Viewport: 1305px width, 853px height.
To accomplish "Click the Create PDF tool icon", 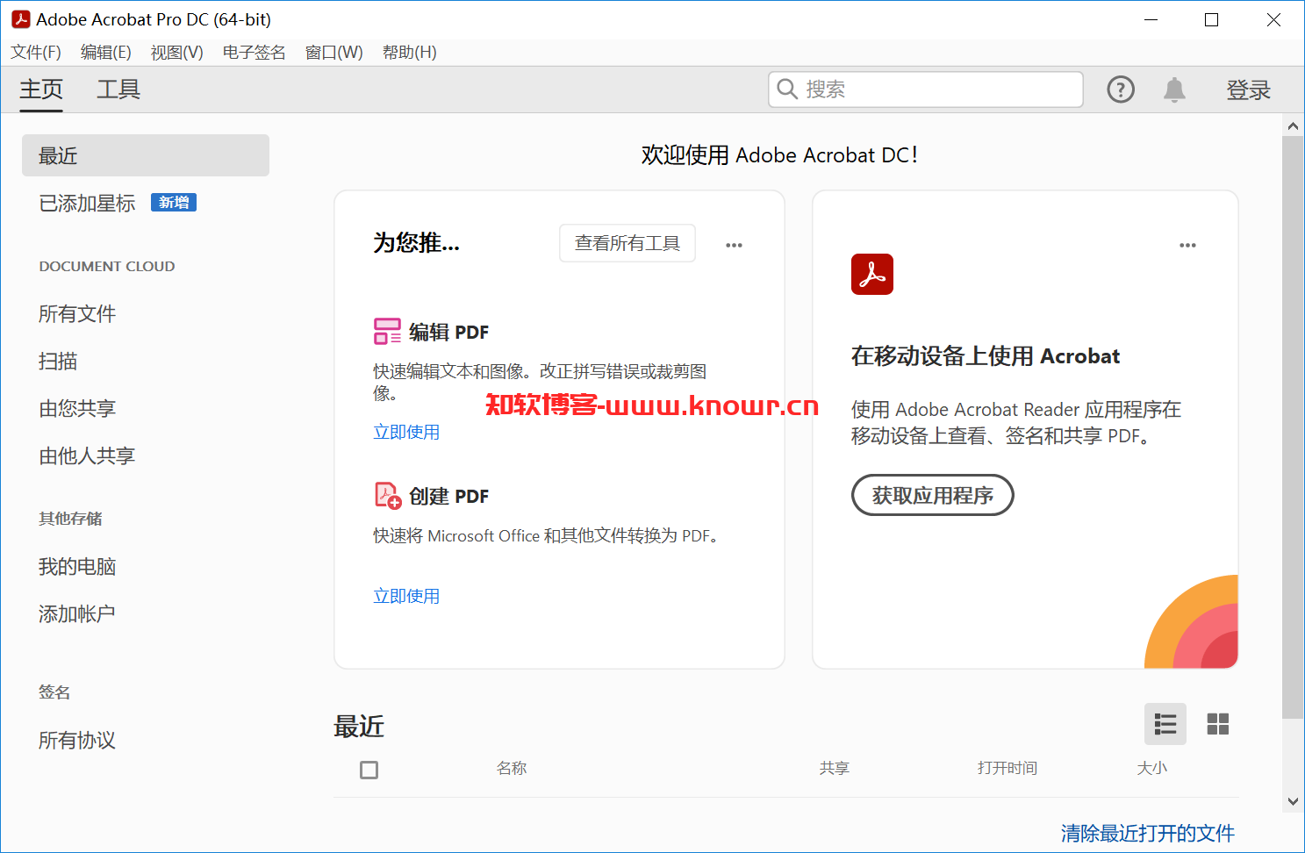I will [388, 496].
